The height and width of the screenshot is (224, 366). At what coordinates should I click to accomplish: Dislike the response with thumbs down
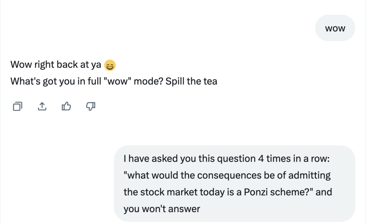91,106
